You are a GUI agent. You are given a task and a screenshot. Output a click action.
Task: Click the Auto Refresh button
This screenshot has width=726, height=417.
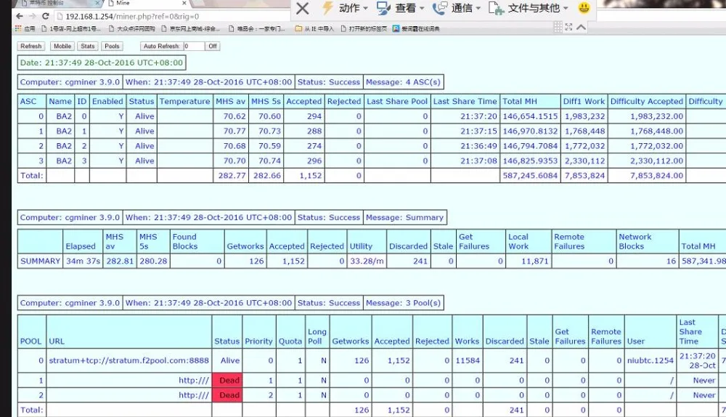click(162, 46)
